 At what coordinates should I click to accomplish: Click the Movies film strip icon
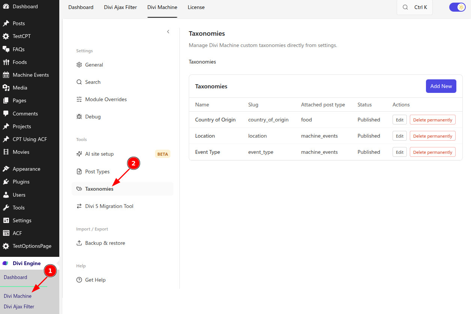[6, 152]
